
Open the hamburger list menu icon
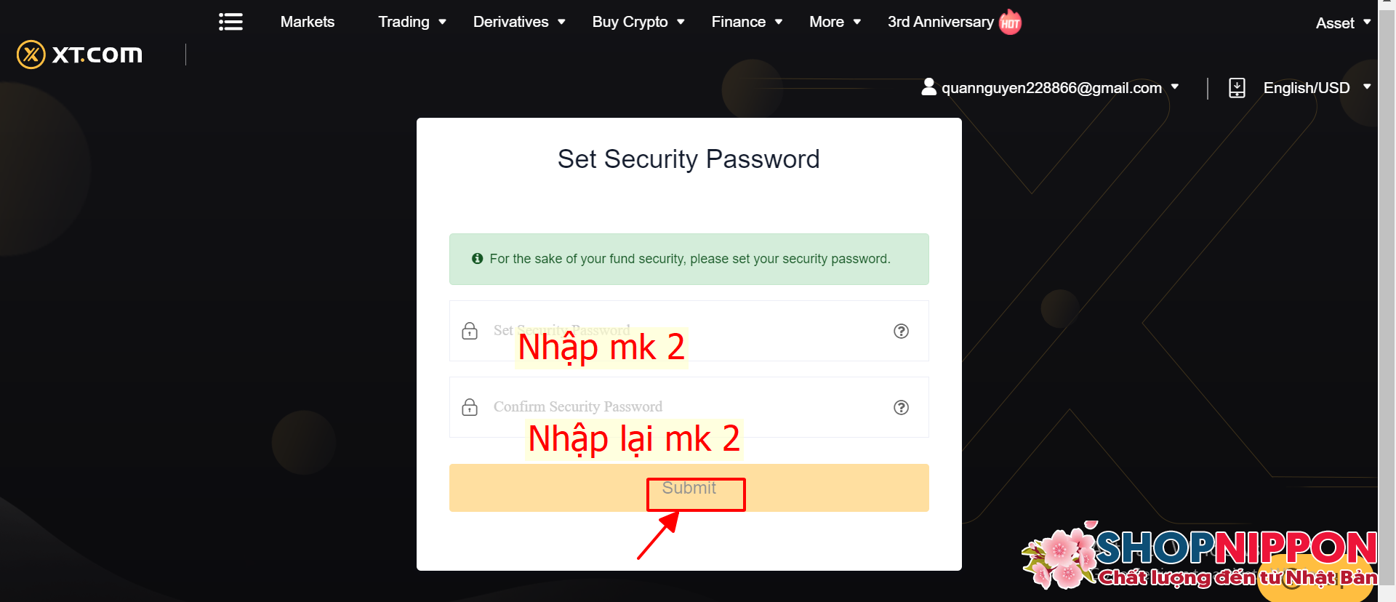[x=230, y=22]
